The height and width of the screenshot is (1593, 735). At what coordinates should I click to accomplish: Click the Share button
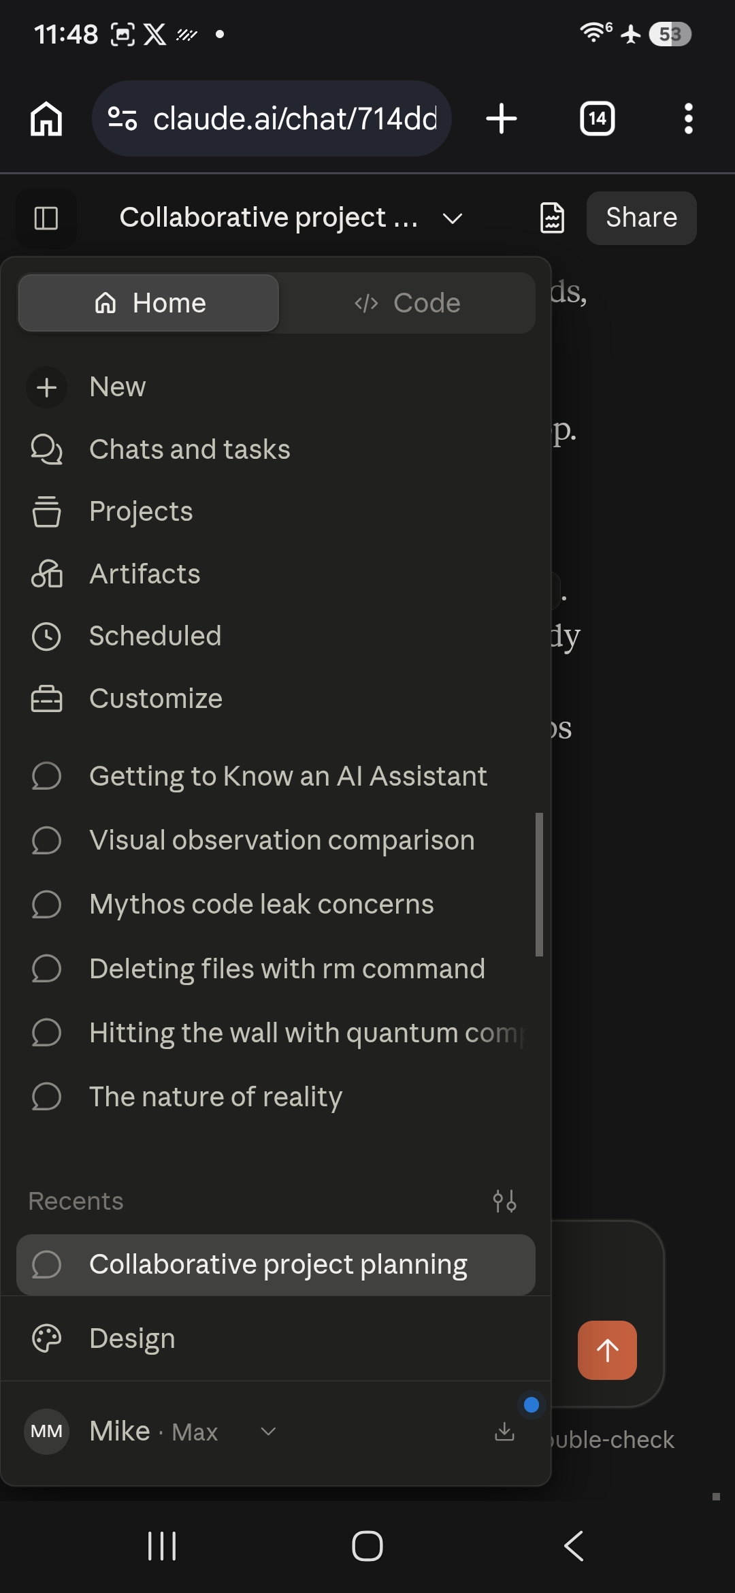click(642, 218)
